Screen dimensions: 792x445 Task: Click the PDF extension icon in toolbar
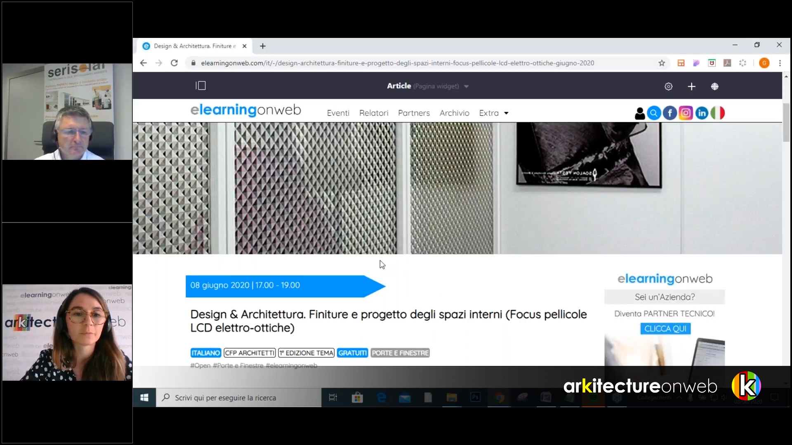point(727,63)
